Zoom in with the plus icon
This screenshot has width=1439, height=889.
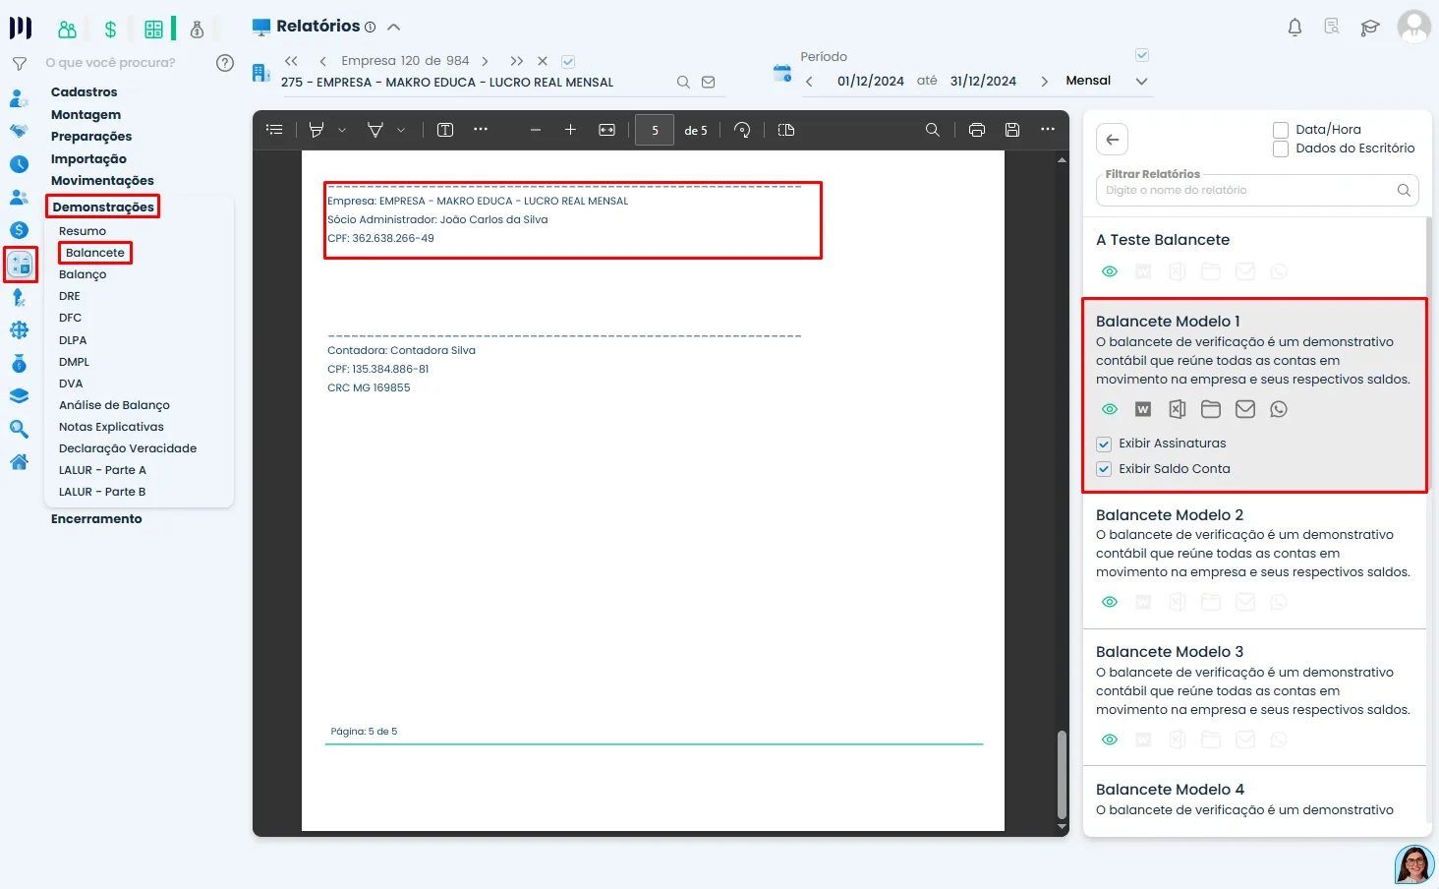pos(570,130)
